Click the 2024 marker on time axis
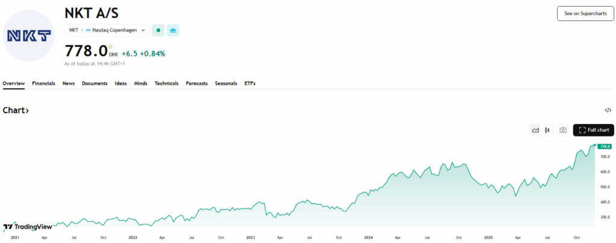 tap(369, 238)
